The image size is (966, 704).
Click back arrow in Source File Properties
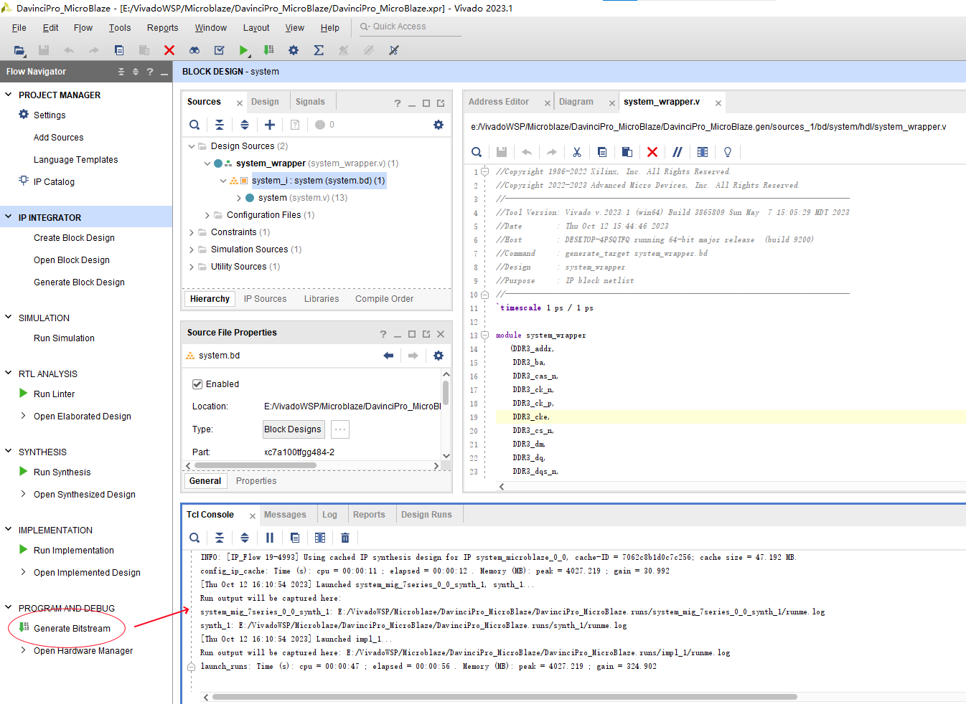(388, 356)
